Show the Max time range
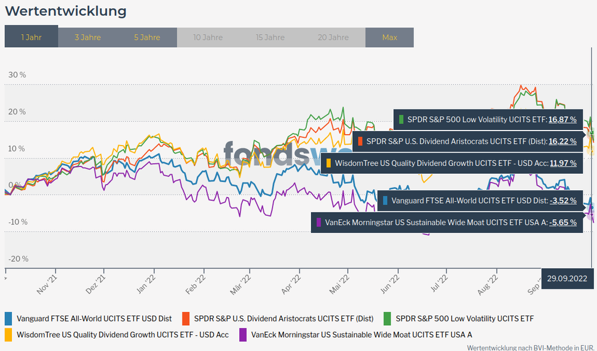597x351 pixels. 389,37
